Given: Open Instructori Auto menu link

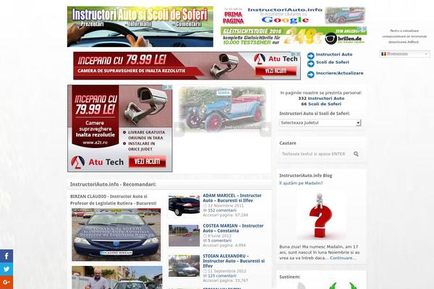Looking at the screenshot, I should coord(334,54).
